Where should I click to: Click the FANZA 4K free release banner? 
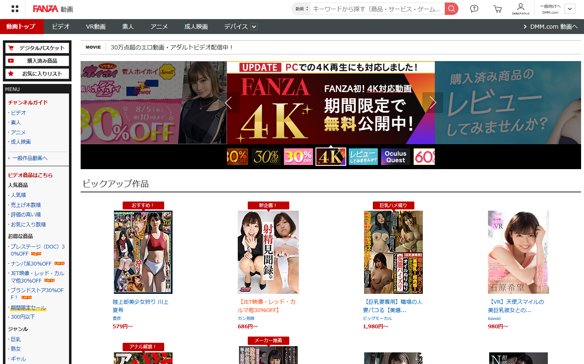click(x=331, y=103)
